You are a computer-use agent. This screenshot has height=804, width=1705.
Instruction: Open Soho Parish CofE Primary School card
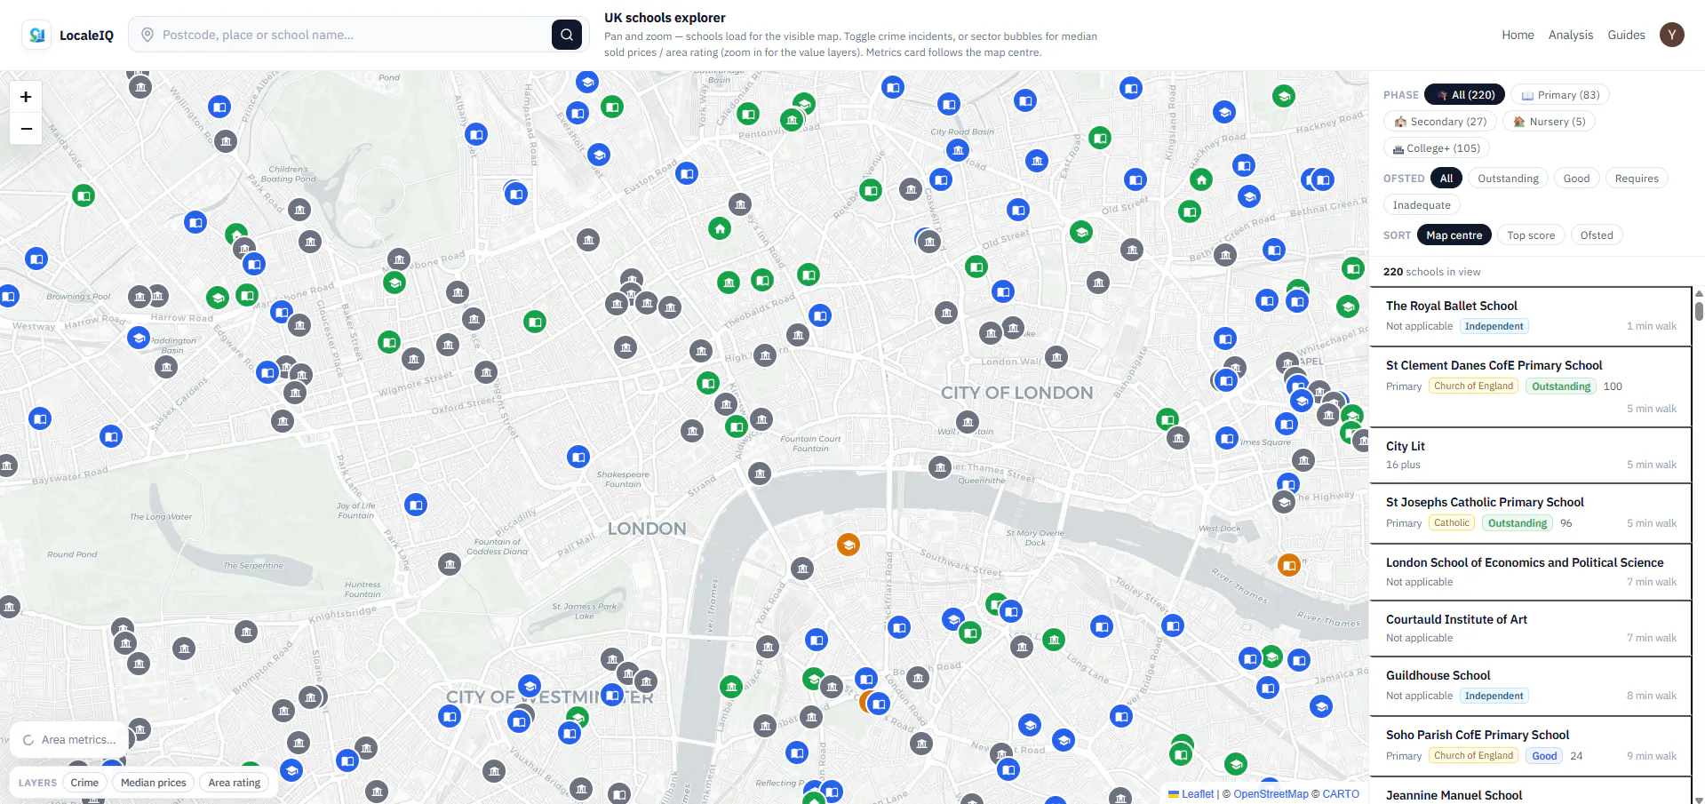pos(1531,745)
